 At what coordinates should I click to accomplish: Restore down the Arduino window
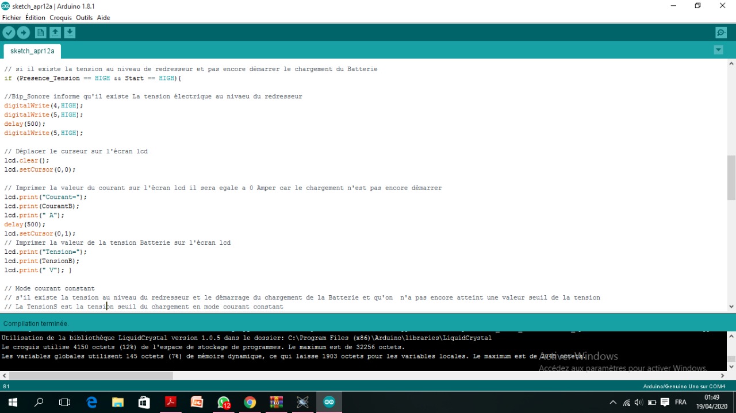pyautogui.click(x=697, y=6)
